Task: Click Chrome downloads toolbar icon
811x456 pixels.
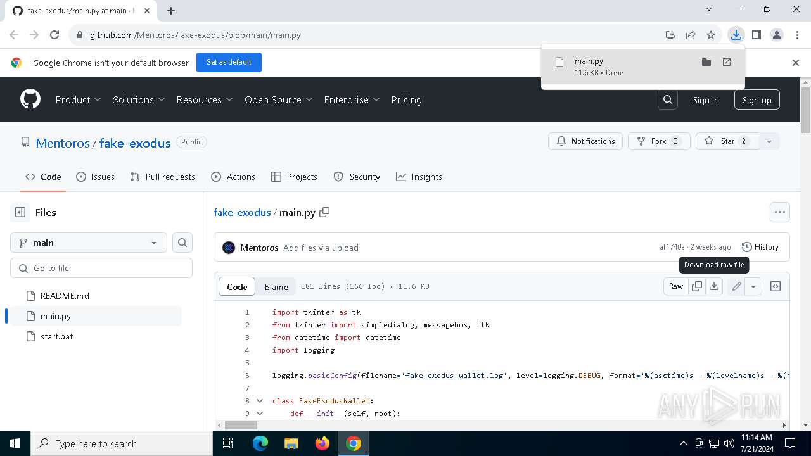Action: (736, 35)
